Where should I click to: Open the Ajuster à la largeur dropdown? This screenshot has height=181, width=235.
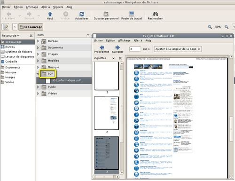(x=178, y=49)
